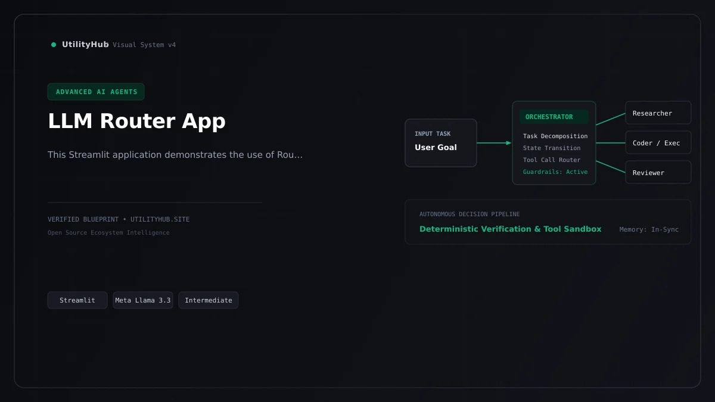Click the INPUT TASK label
The width and height of the screenshot is (715, 402).
[433, 134]
